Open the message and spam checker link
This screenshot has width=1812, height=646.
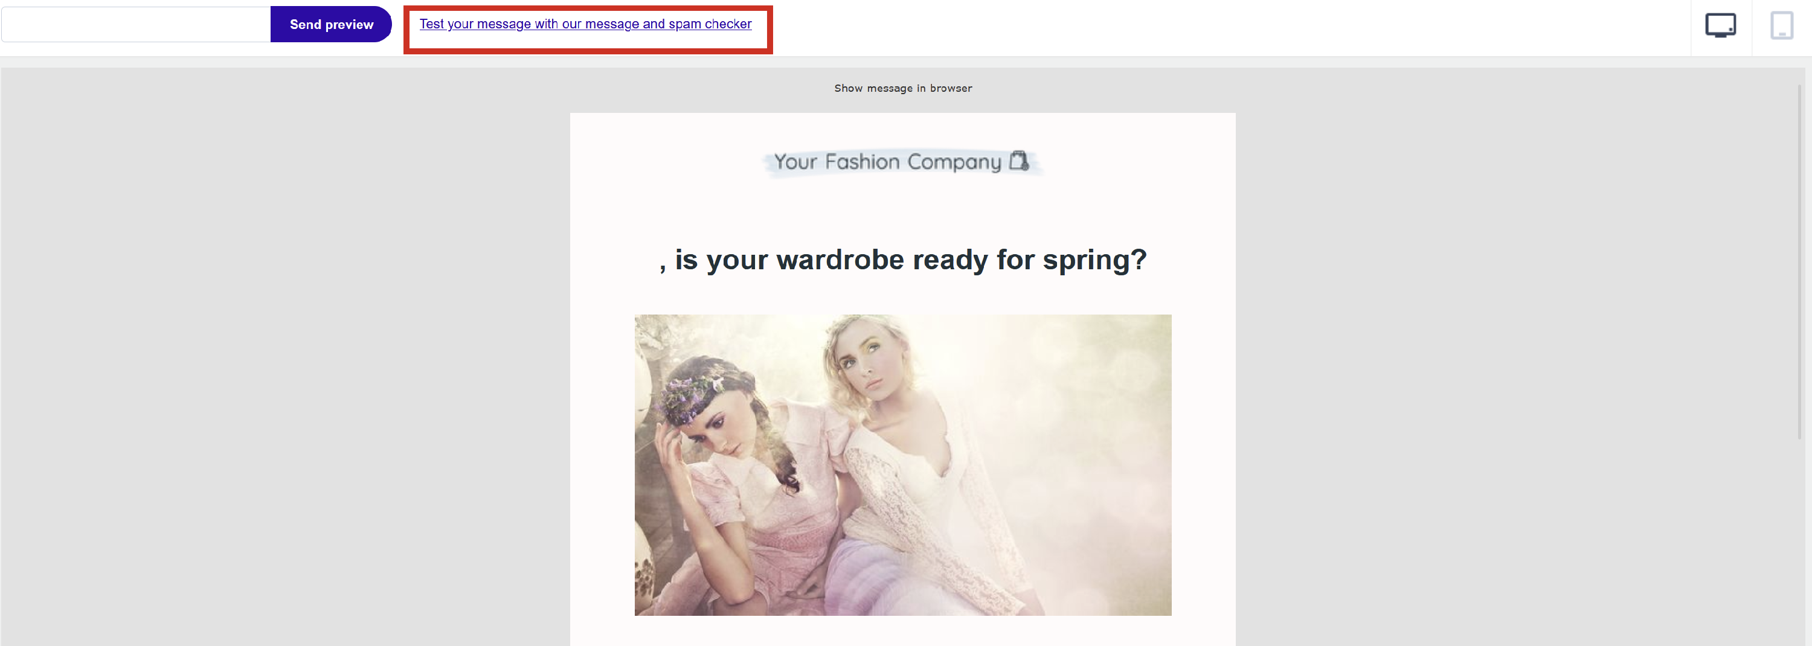[585, 24]
